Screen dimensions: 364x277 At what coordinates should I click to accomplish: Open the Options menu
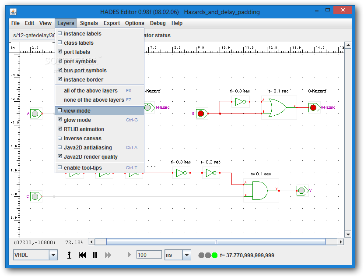coord(135,23)
